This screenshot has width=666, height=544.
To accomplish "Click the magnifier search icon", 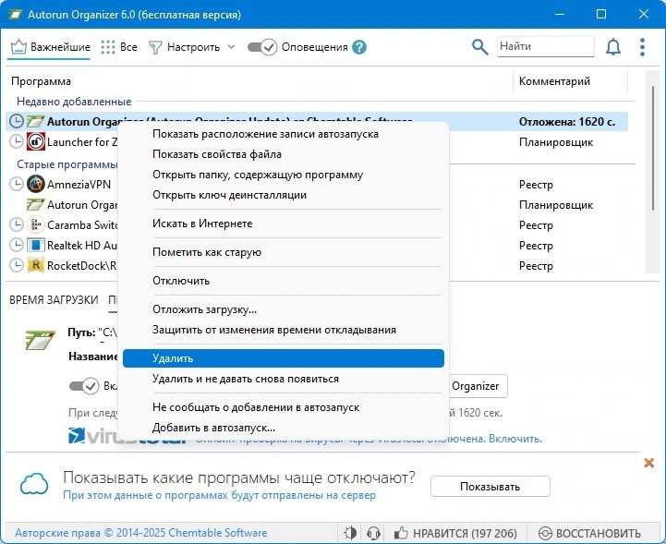I will tap(479, 47).
